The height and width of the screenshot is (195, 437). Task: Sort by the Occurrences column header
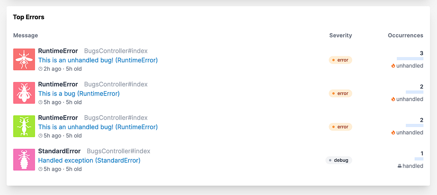[405, 35]
